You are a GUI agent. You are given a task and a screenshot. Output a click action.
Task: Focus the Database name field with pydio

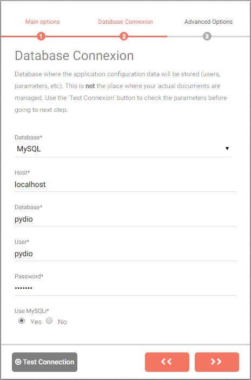[x=125, y=219]
